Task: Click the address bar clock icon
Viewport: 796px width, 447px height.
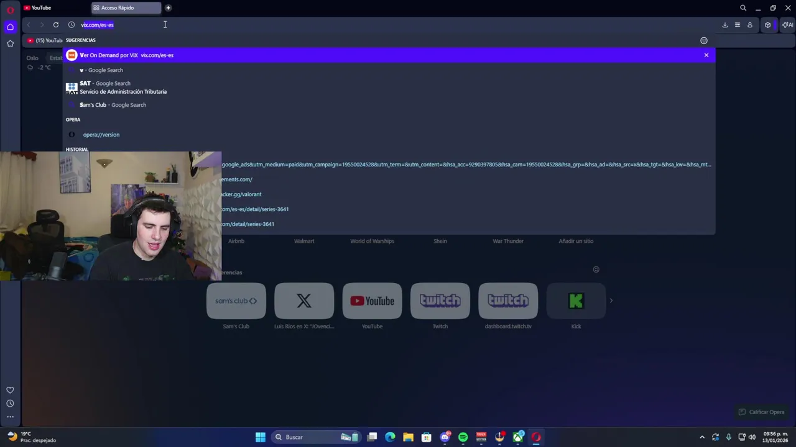Action: 72,25
